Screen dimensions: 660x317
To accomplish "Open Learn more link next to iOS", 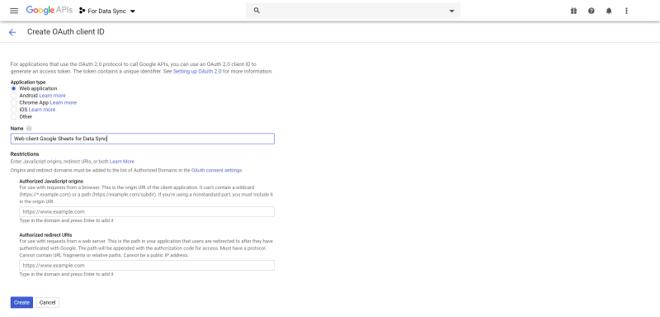I will tap(42, 110).
